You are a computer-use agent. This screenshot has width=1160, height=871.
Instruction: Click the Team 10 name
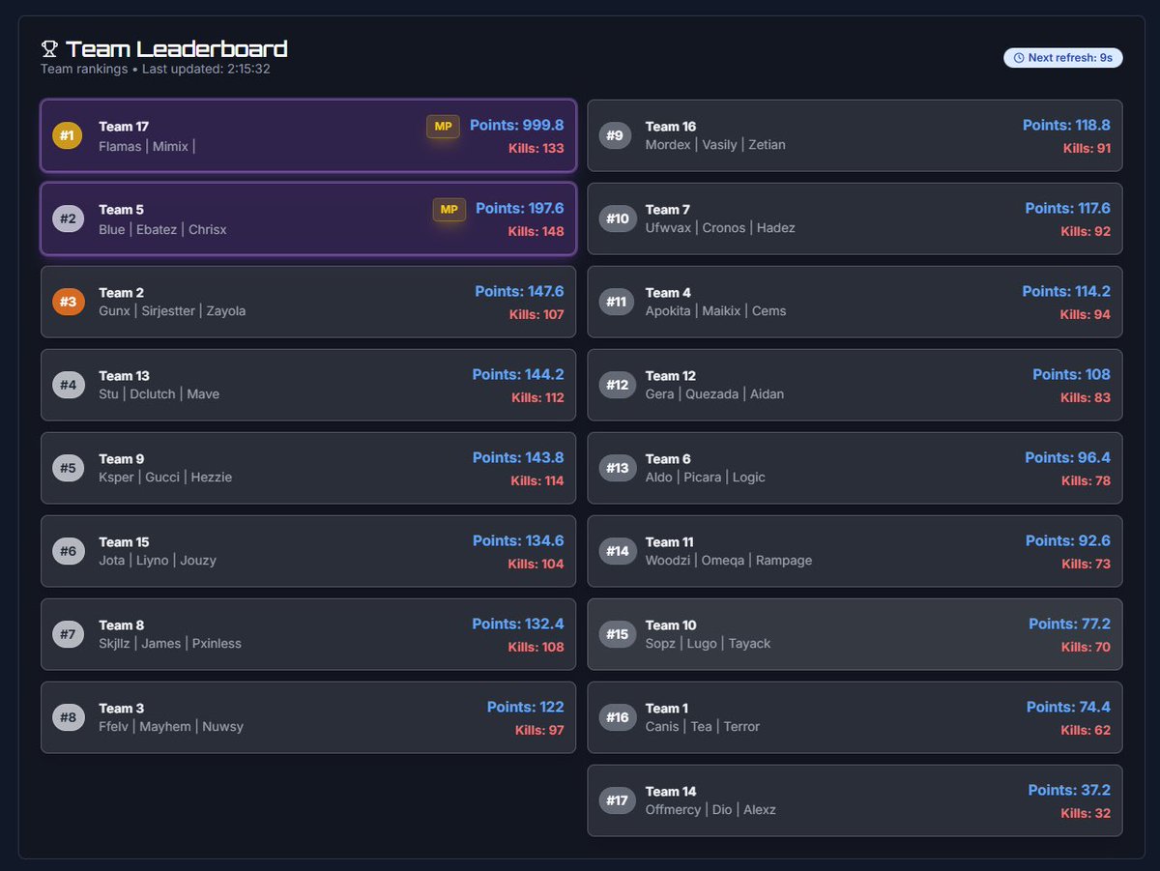pos(671,625)
